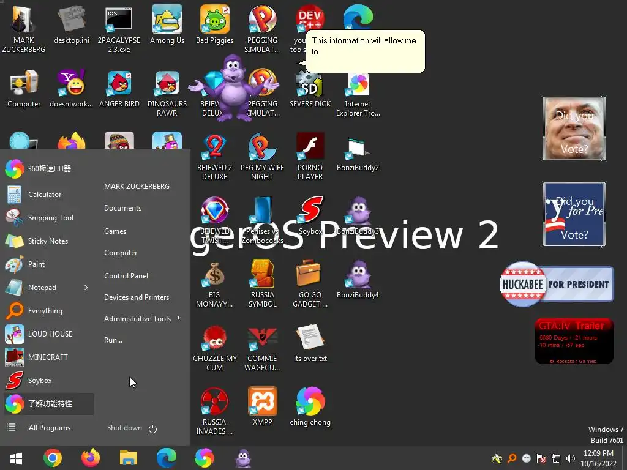Viewport: 627px width, 470px height.
Task: Launch Paint from the Start menu
Action: pyautogui.click(x=49, y=264)
